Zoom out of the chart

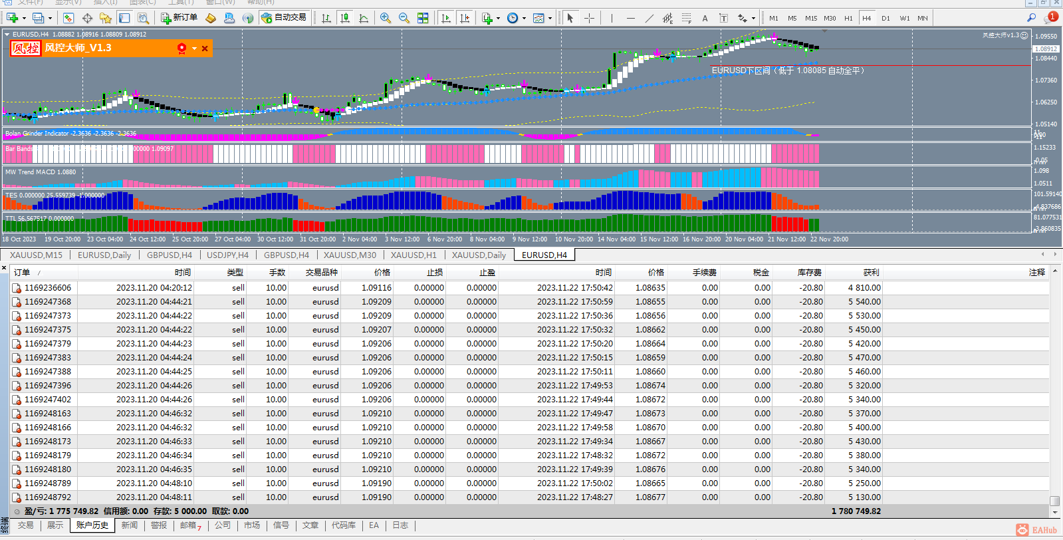tap(404, 18)
